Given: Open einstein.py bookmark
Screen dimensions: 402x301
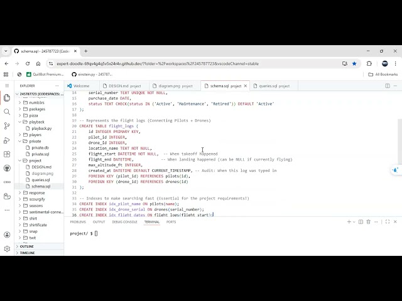Looking at the screenshot, I should click(92, 74).
